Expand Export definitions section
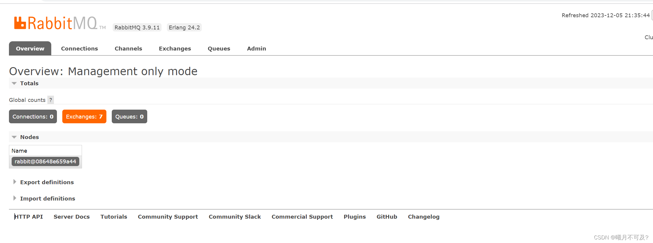Viewport: 653px width, 243px height. click(47, 182)
